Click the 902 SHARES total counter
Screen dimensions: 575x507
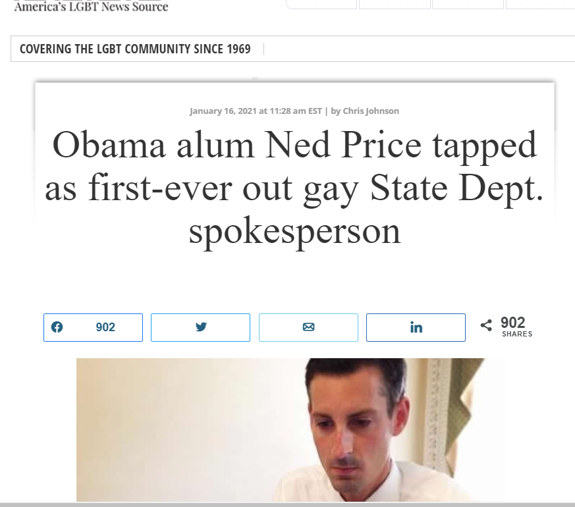coord(516,327)
